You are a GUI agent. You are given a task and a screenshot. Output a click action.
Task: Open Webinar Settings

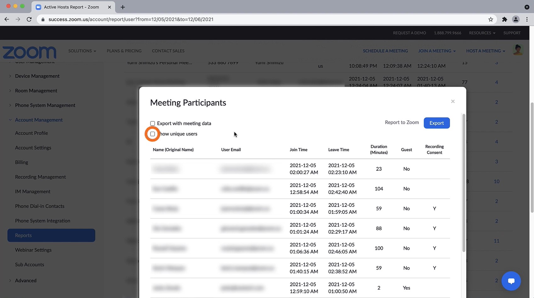[x=33, y=250]
